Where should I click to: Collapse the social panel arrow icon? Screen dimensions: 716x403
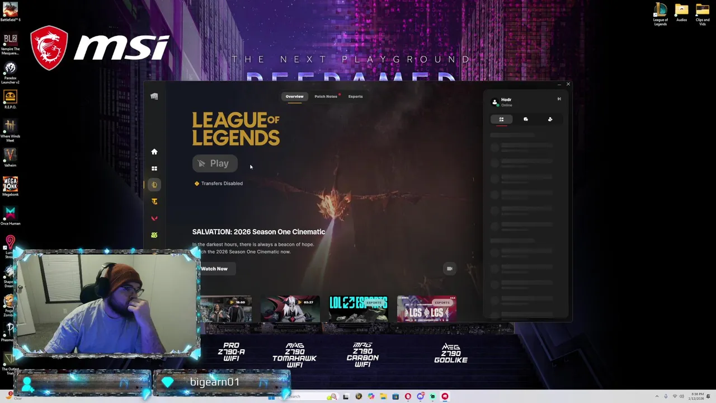pyautogui.click(x=559, y=99)
